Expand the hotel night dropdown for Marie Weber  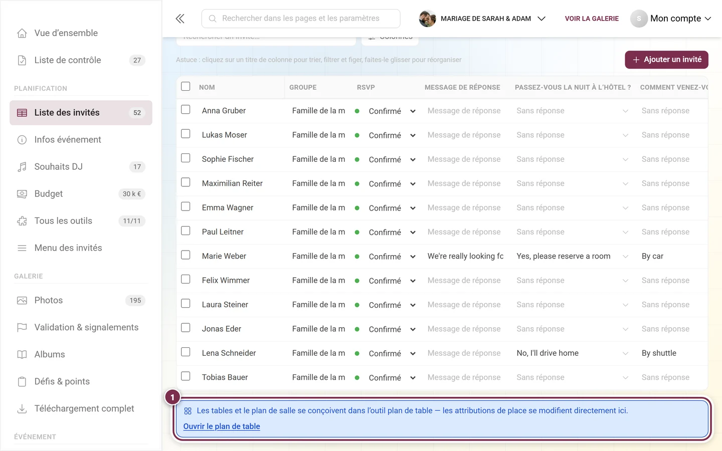click(625, 257)
